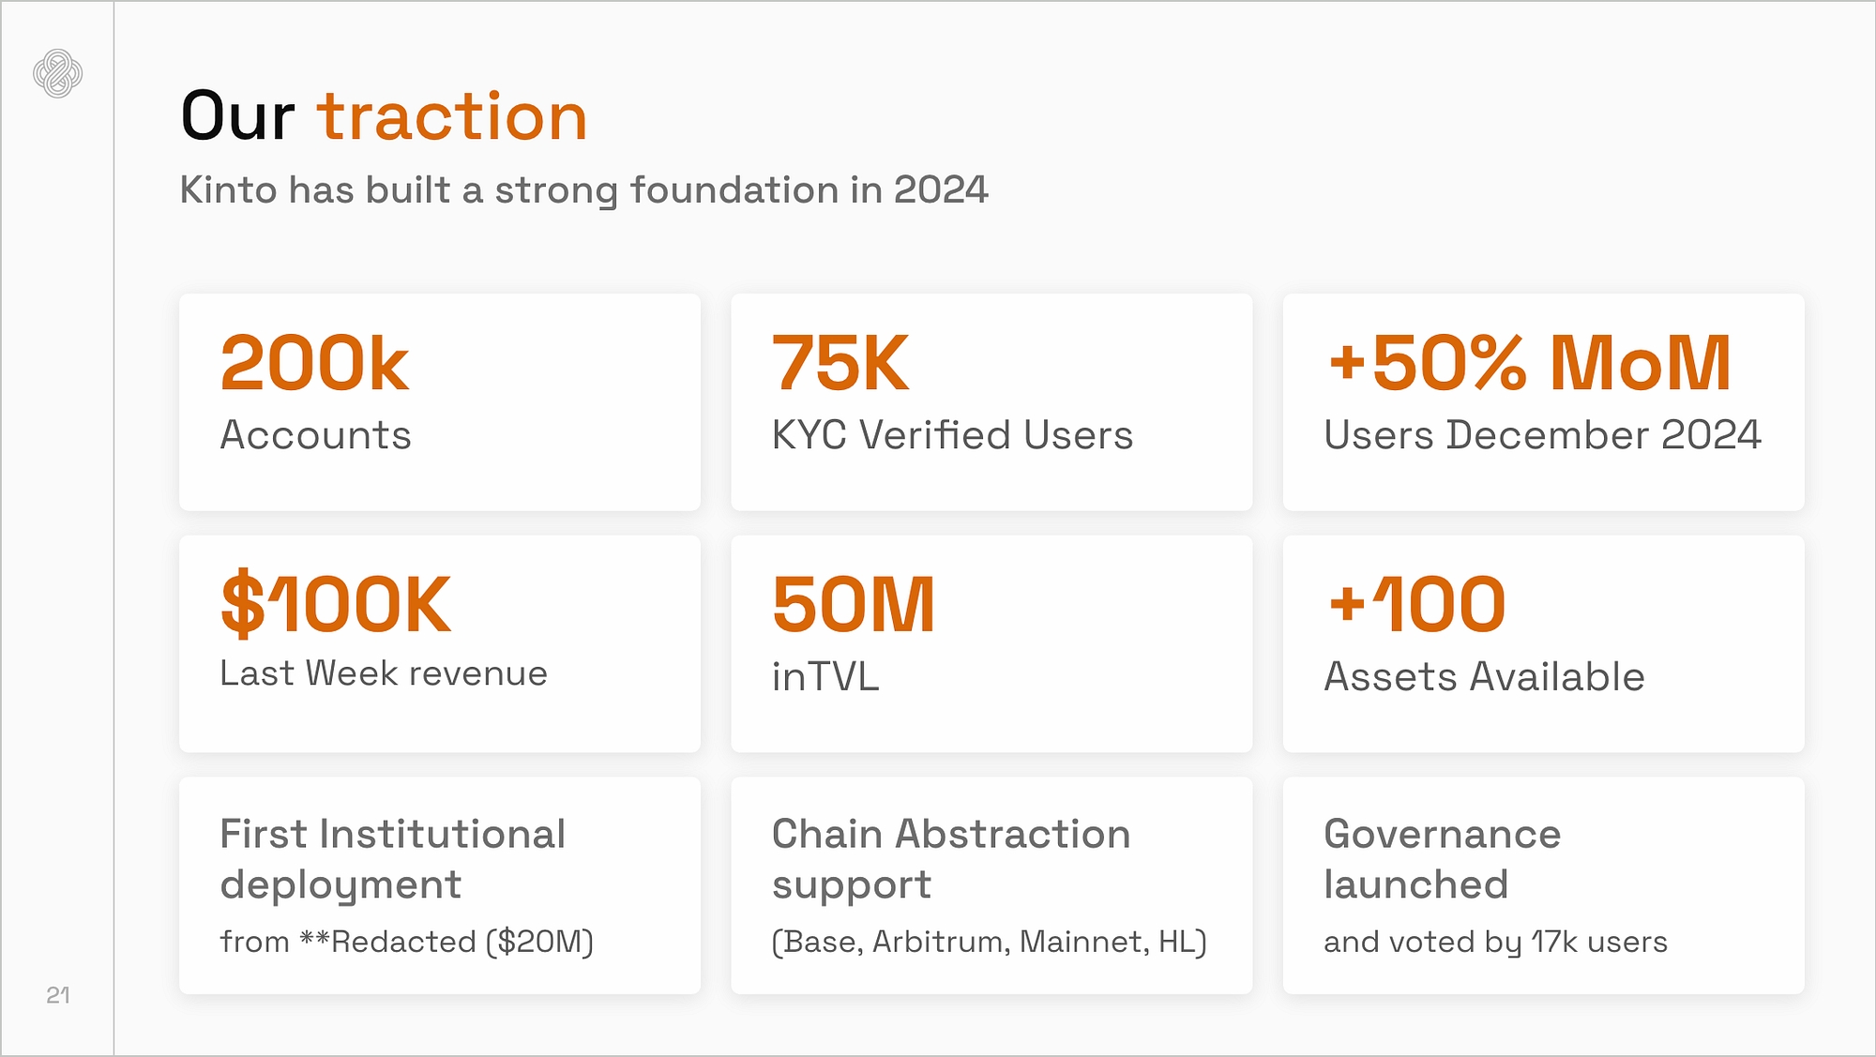Click the Kinto knot logo icon
This screenshot has width=1876, height=1057.
pyautogui.click(x=58, y=73)
